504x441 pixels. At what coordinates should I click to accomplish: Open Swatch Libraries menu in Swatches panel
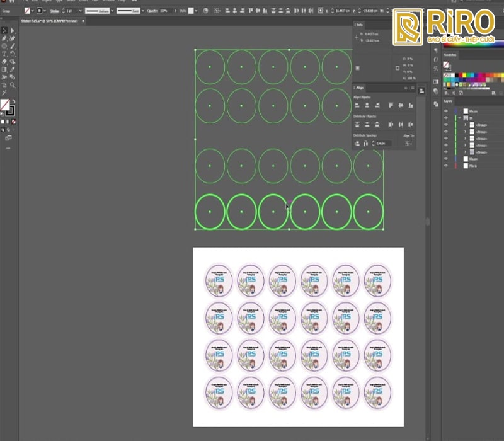(447, 93)
